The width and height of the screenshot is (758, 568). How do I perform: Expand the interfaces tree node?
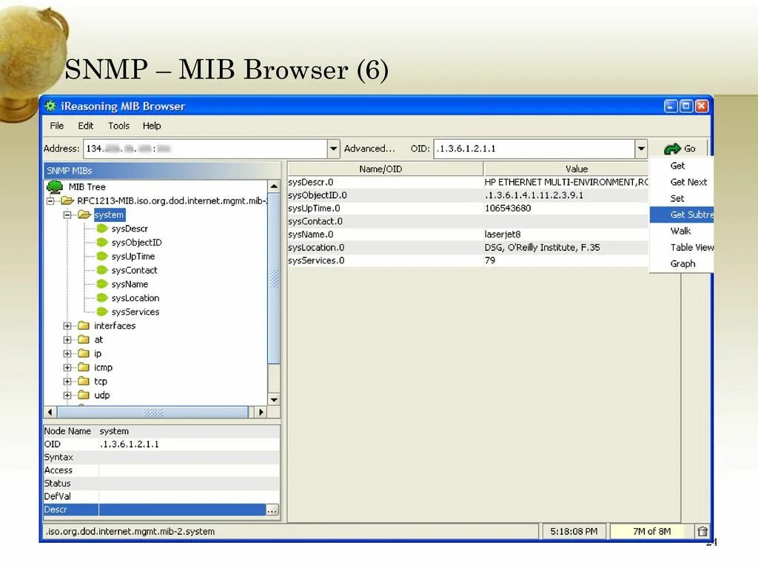67,326
